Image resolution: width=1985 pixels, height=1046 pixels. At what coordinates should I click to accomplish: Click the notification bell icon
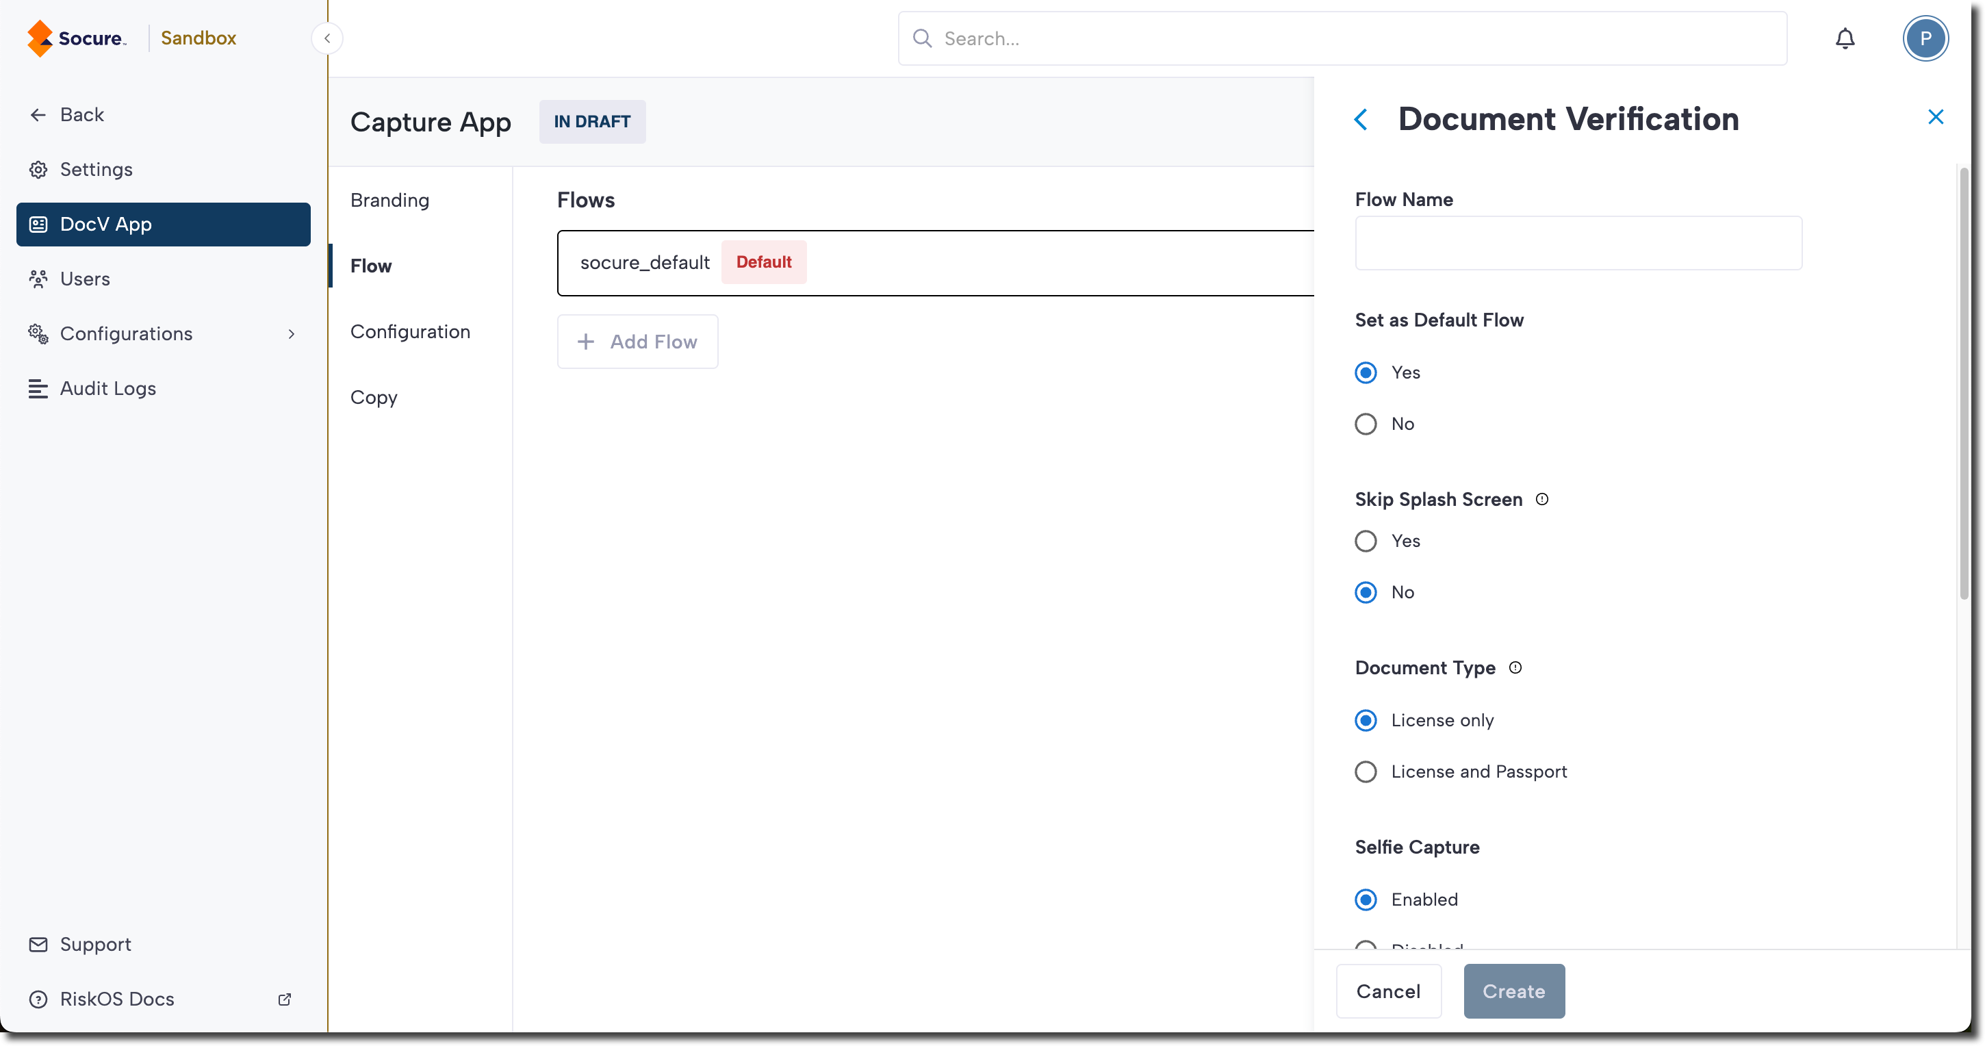[1844, 38]
